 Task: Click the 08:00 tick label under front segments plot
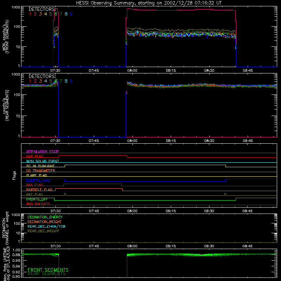132,71
